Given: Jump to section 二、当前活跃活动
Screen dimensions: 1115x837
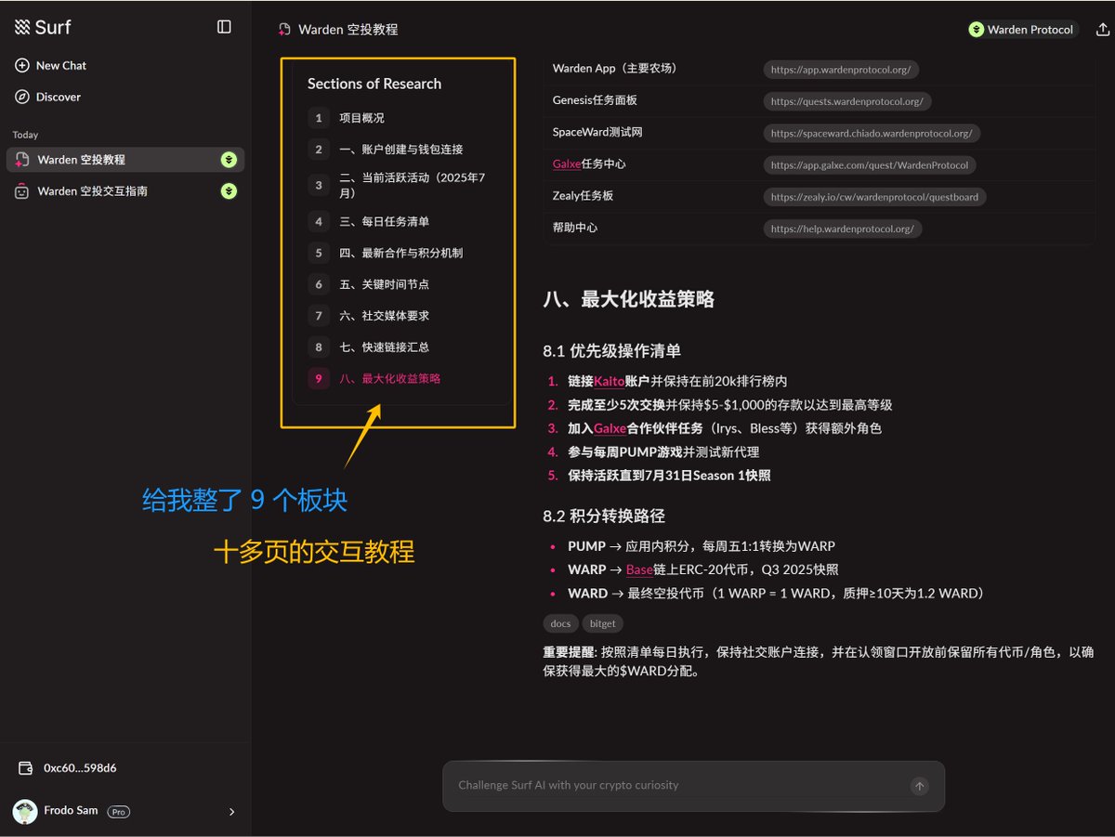Looking at the screenshot, I should [x=413, y=185].
